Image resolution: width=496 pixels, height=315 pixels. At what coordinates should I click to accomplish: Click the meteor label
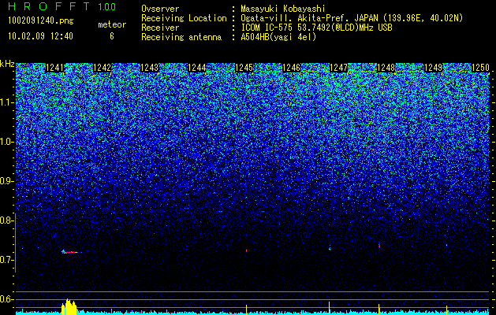pos(112,24)
